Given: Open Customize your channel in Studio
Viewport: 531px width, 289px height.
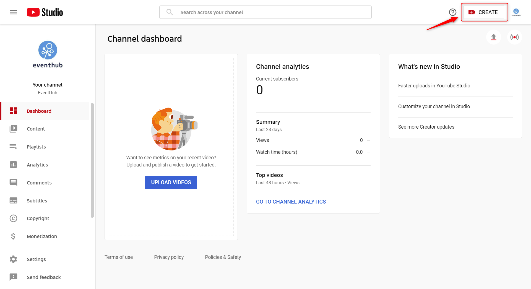Looking at the screenshot, I should click(434, 106).
